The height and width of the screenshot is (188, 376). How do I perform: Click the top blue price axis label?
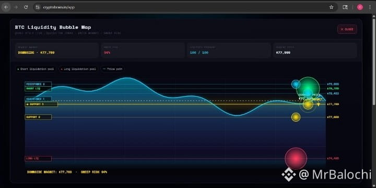[333, 84]
